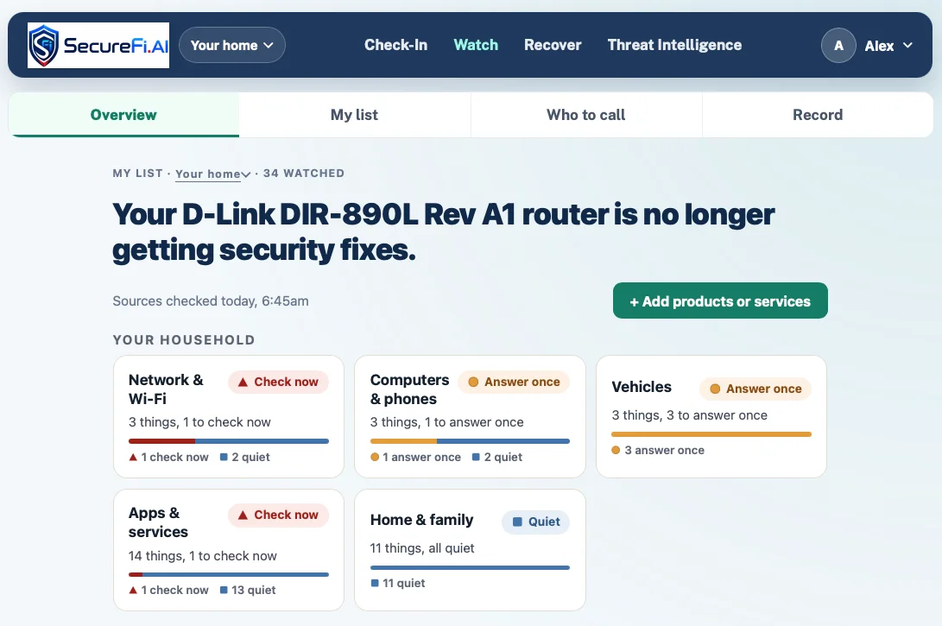Expand the Alex account menu chevron
Screen dimensions: 942x626
coord(907,45)
